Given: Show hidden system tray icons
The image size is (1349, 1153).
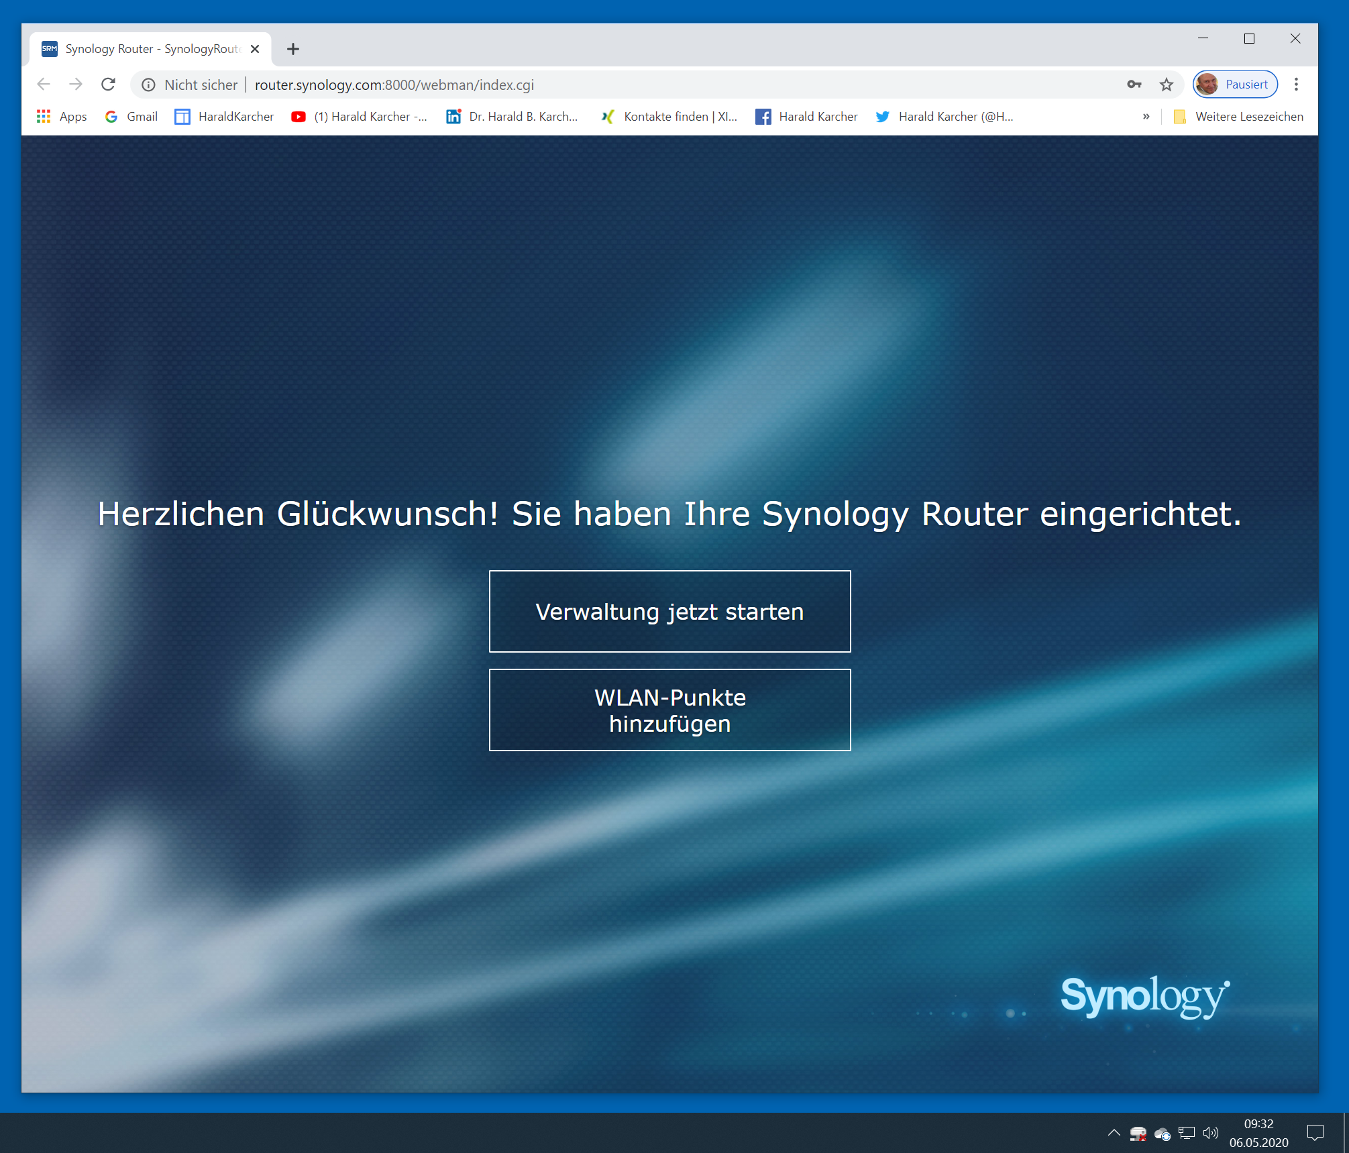Looking at the screenshot, I should pos(1114,1133).
